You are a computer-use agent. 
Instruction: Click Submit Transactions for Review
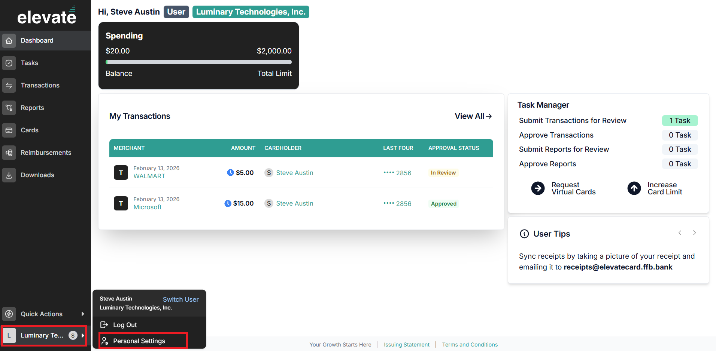click(x=573, y=120)
